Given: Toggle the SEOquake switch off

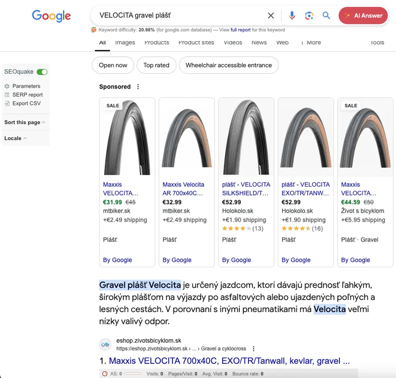Looking at the screenshot, I should pyautogui.click(x=42, y=72).
